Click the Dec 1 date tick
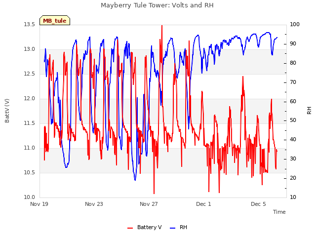The width and height of the screenshot is (316, 237). click(x=203, y=204)
